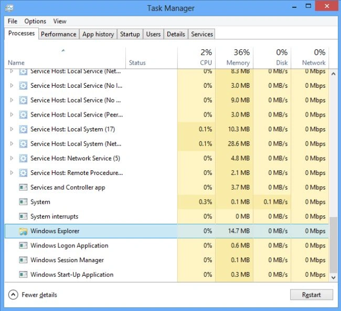This screenshot has height=311, width=341.
Task: Select the Windows Explorer process name
Action: (55, 231)
